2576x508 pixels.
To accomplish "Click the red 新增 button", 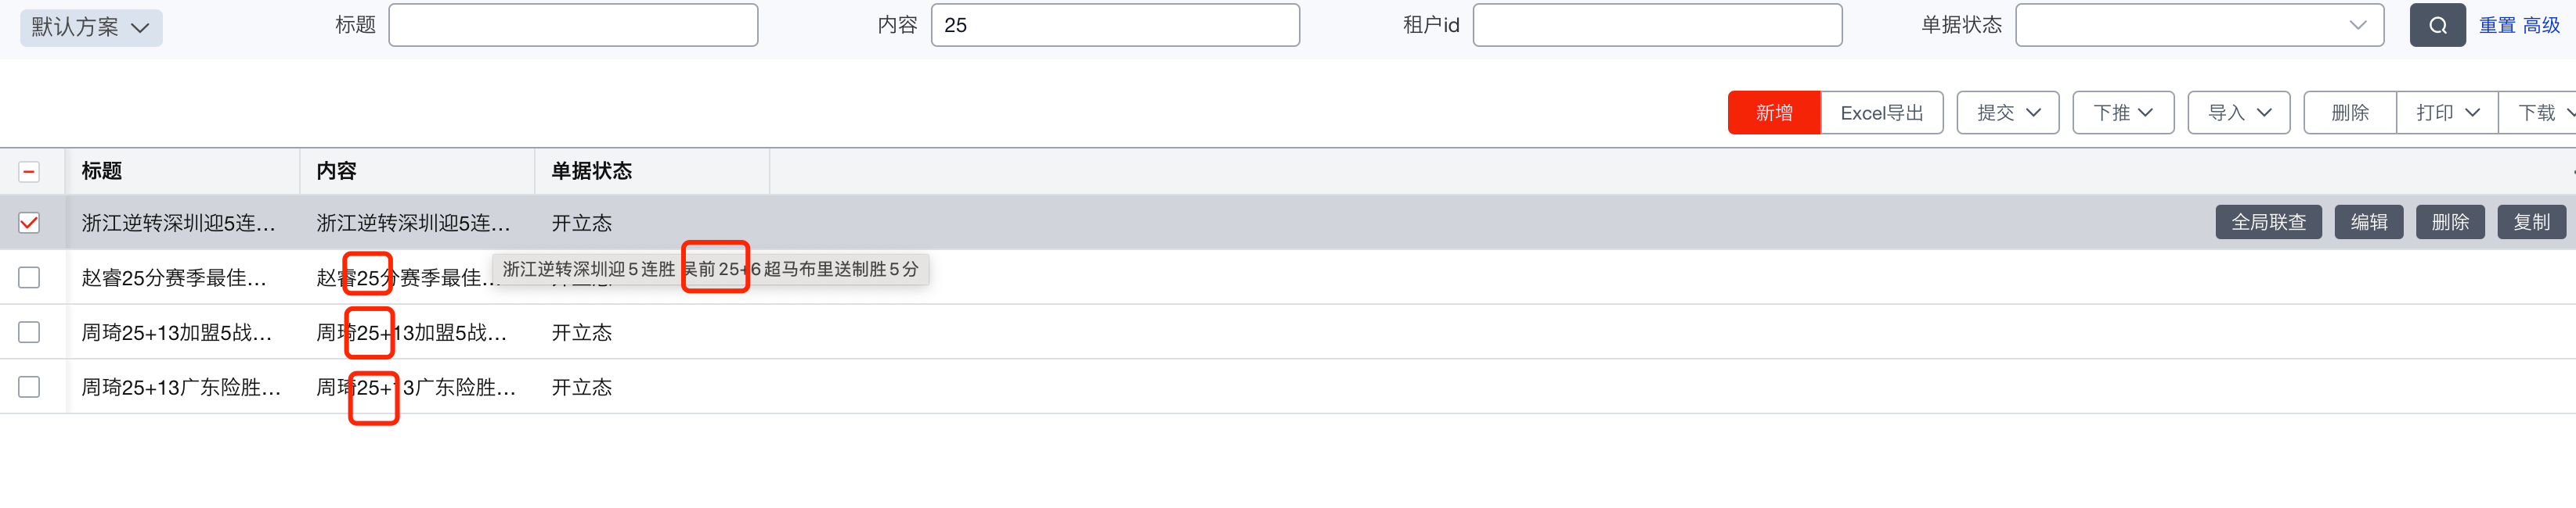I will point(1773,113).
